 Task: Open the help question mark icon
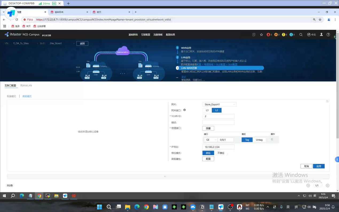click(x=328, y=34)
